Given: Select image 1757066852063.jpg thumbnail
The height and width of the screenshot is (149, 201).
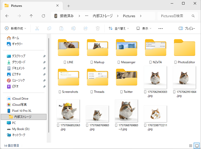Looking at the screenshot, I should pos(68,111).
